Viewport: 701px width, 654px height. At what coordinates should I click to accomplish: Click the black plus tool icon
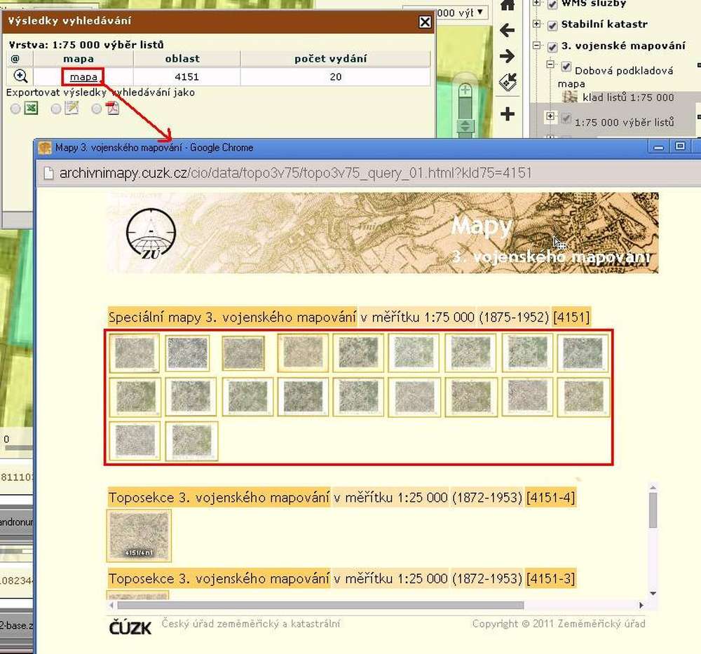click(x=507, y=114)
